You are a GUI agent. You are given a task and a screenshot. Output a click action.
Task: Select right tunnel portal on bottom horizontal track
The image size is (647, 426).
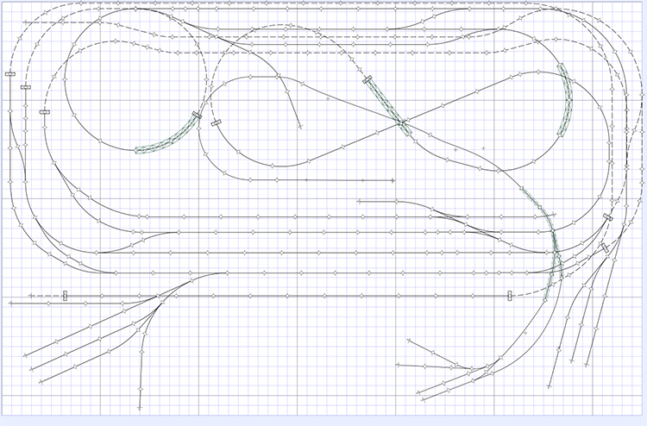(x=510, y=296)
